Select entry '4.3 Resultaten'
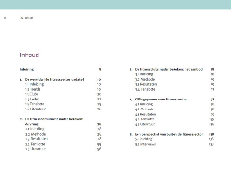This screenshot has height=191, width=240. [x=145, y=114]
